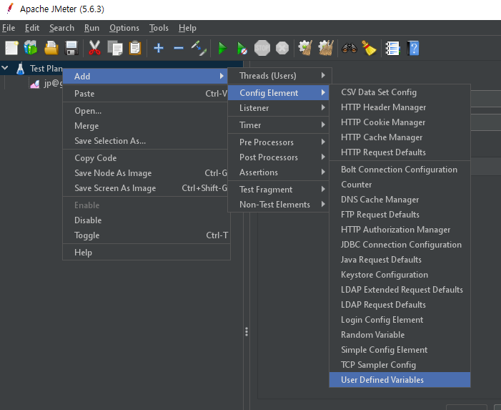Choose Toggle from the context menu
The height and width of the screenshot is (410, 501).
147,235
